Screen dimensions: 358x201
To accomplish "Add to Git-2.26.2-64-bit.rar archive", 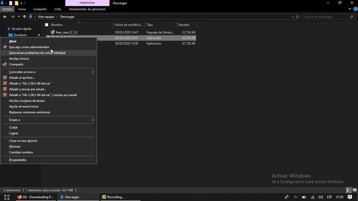I will tap(30, 83).
